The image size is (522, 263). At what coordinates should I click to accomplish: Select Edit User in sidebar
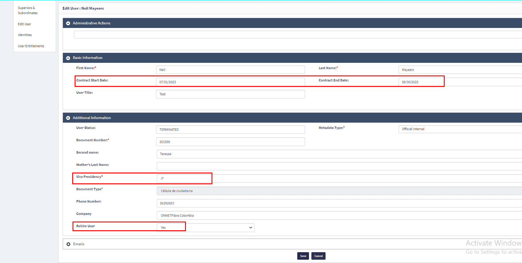25,24
